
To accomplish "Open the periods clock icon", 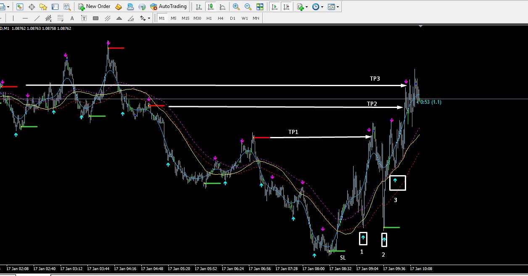I will coord(316,7).
